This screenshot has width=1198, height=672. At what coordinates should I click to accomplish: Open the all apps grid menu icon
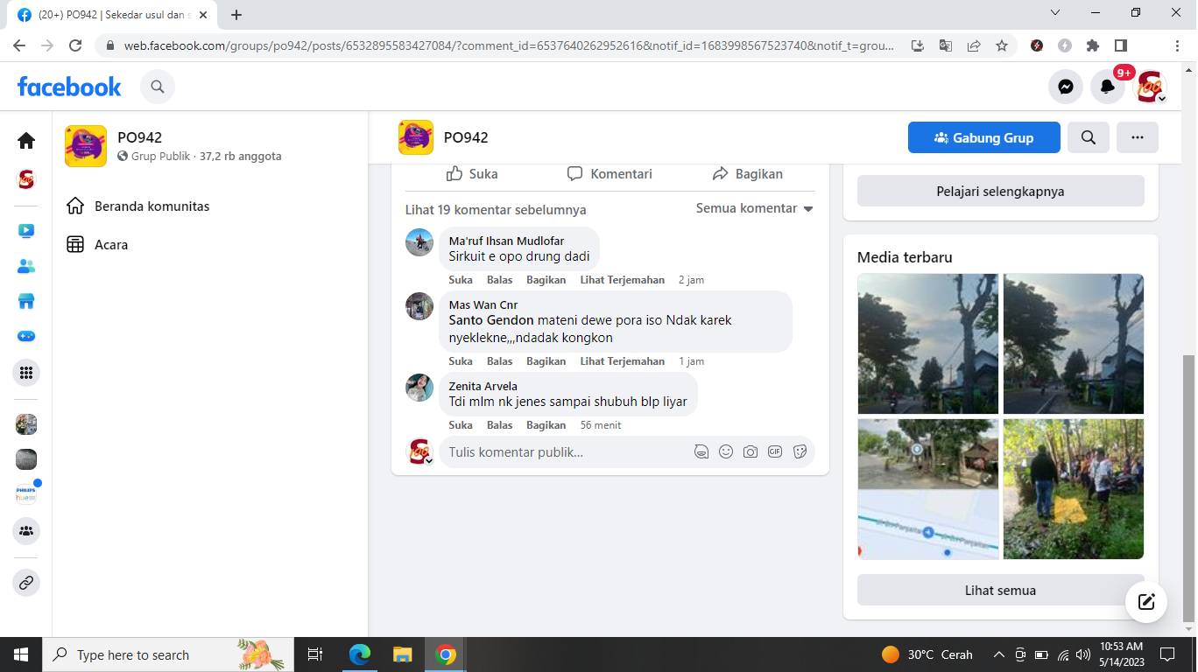coord(26,373)
